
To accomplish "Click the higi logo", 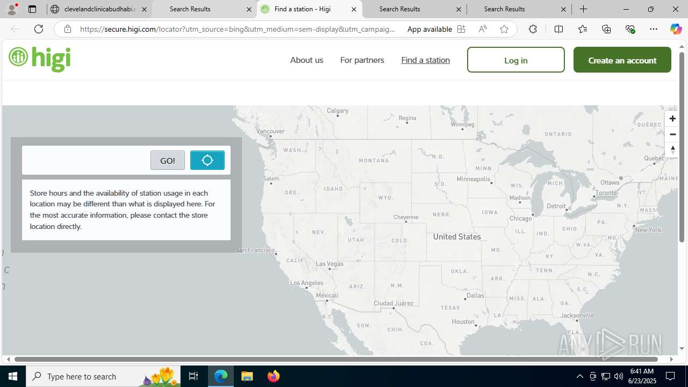I will (40, 59).
